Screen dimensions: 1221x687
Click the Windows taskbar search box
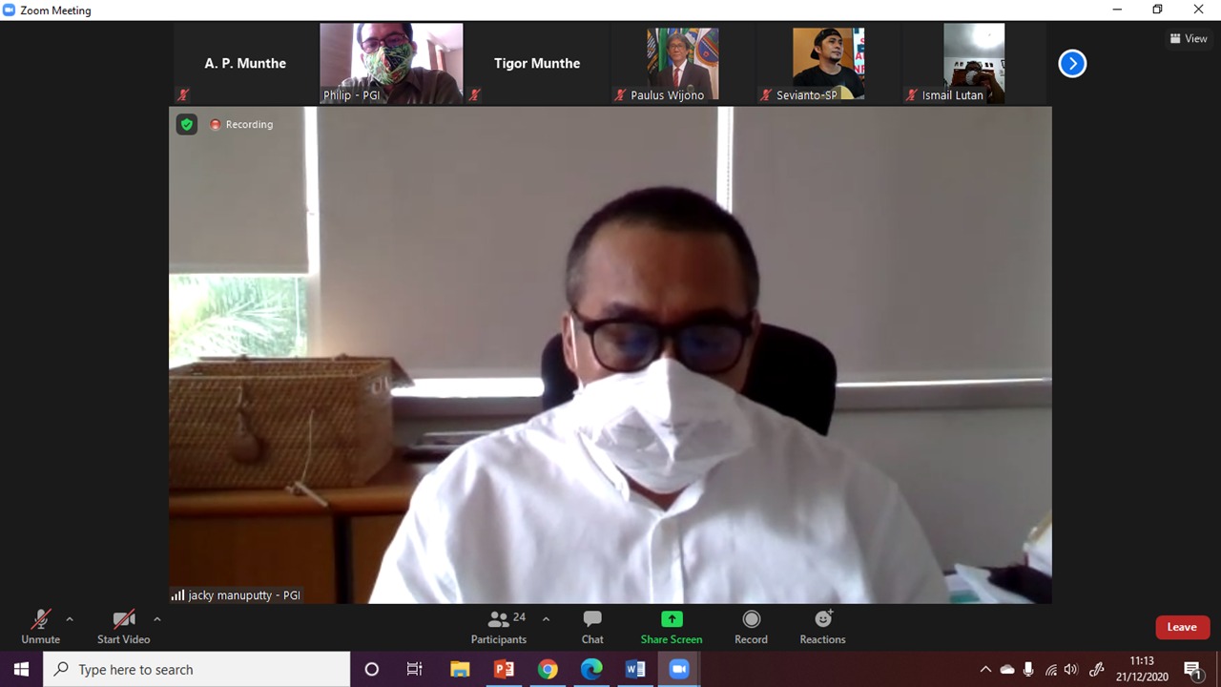point(197,669)
